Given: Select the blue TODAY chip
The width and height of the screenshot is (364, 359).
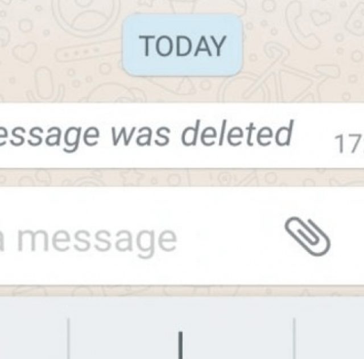Looking at the screenshot, I should coord(183,46).
